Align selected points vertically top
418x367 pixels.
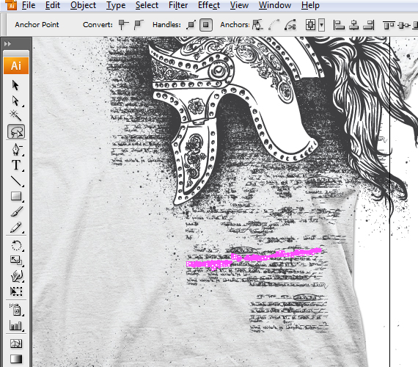pos(389,25)
